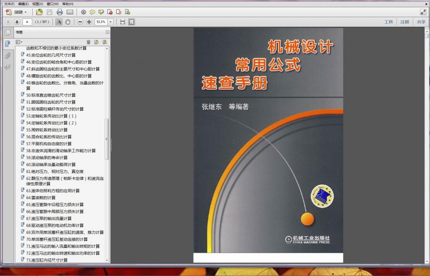Open the 工具 pane
Viewport: 430px width, 276px height.
coord(388,22)
